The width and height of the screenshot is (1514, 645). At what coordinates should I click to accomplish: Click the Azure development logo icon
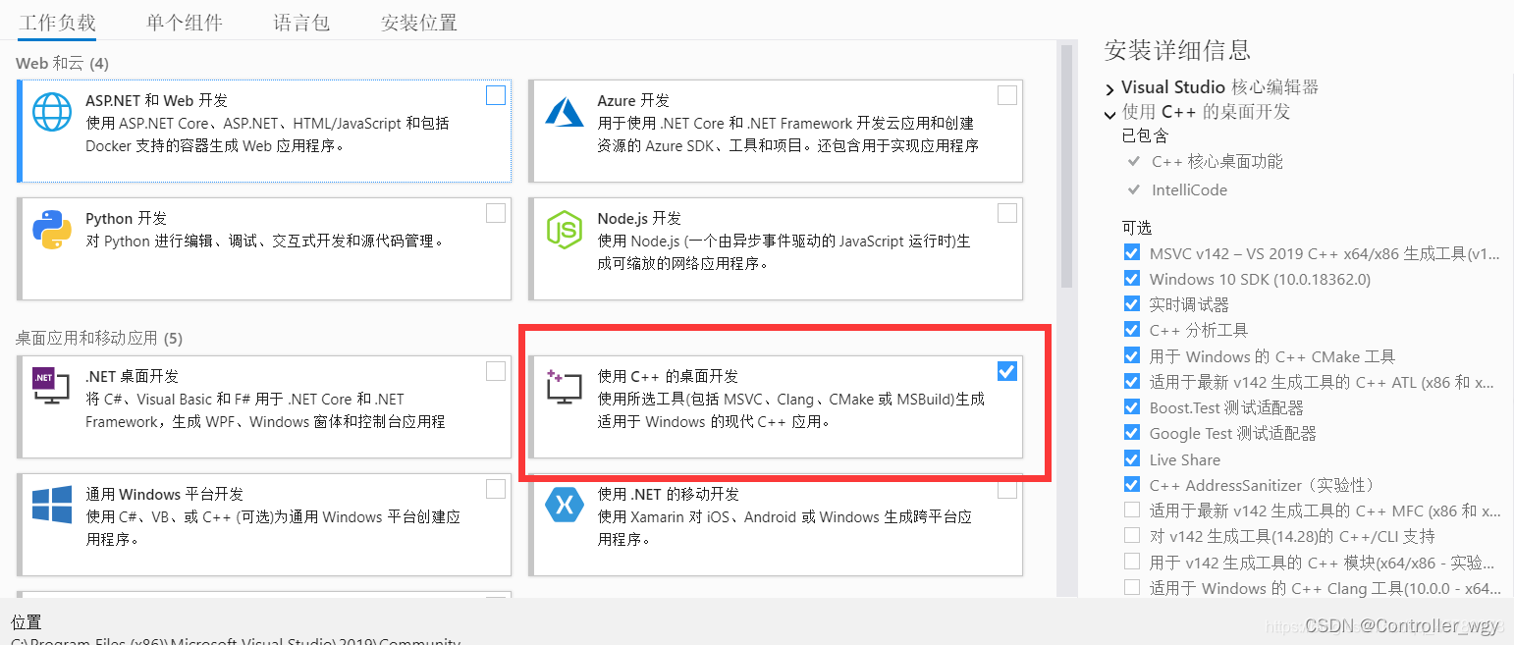[565, 112]
